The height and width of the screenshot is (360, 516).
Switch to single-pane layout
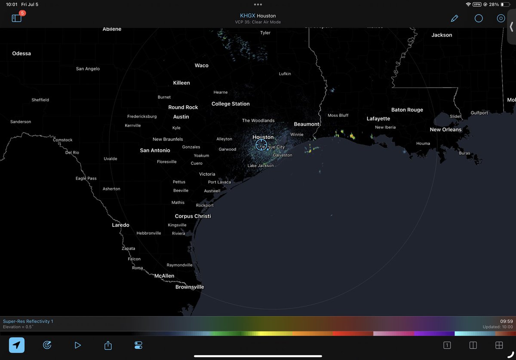[447, 345]
